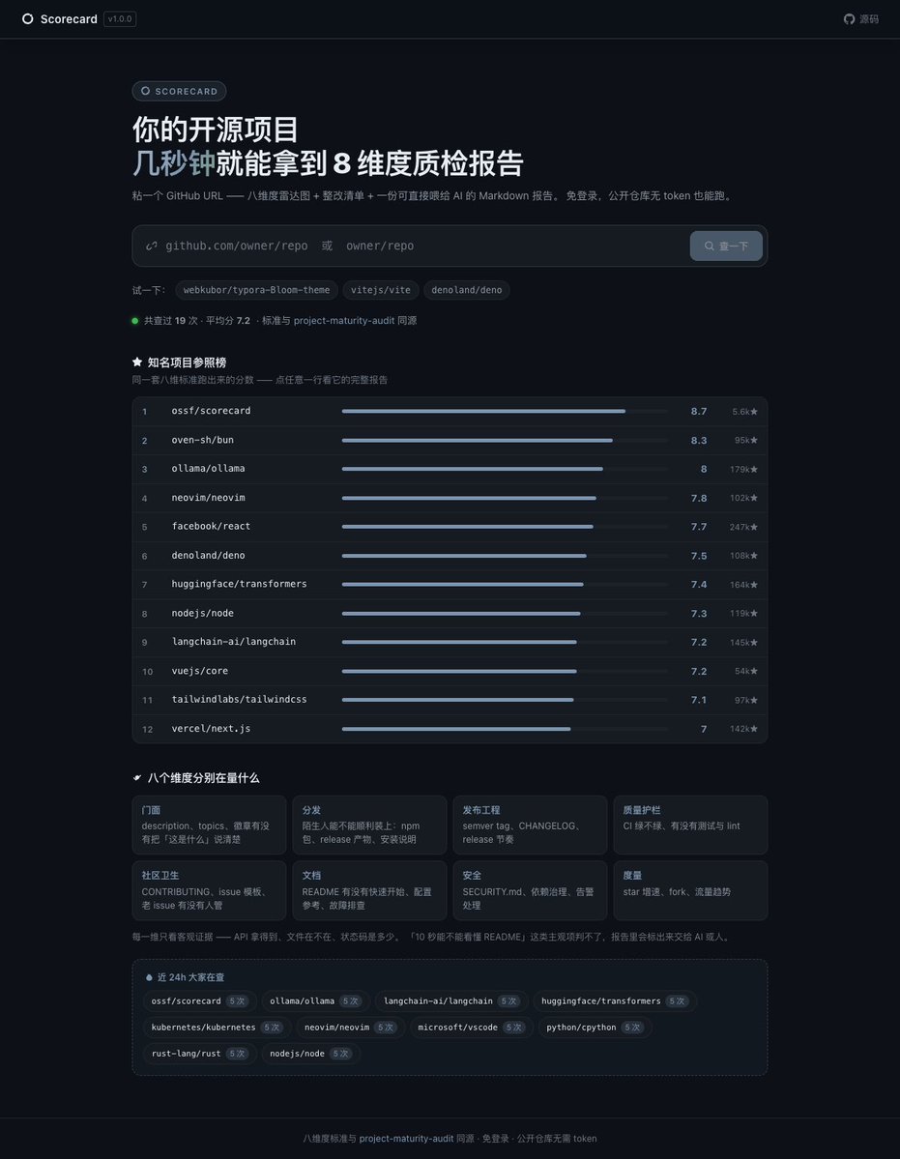Open the oven-sh/bun leaderboard row

click(x=450, y=440)
